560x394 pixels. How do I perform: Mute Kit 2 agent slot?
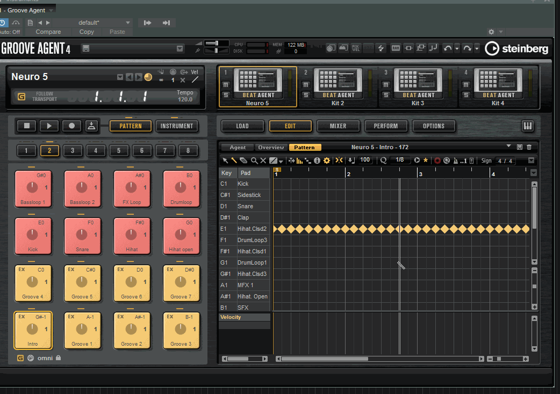click(x=306, y=85)
